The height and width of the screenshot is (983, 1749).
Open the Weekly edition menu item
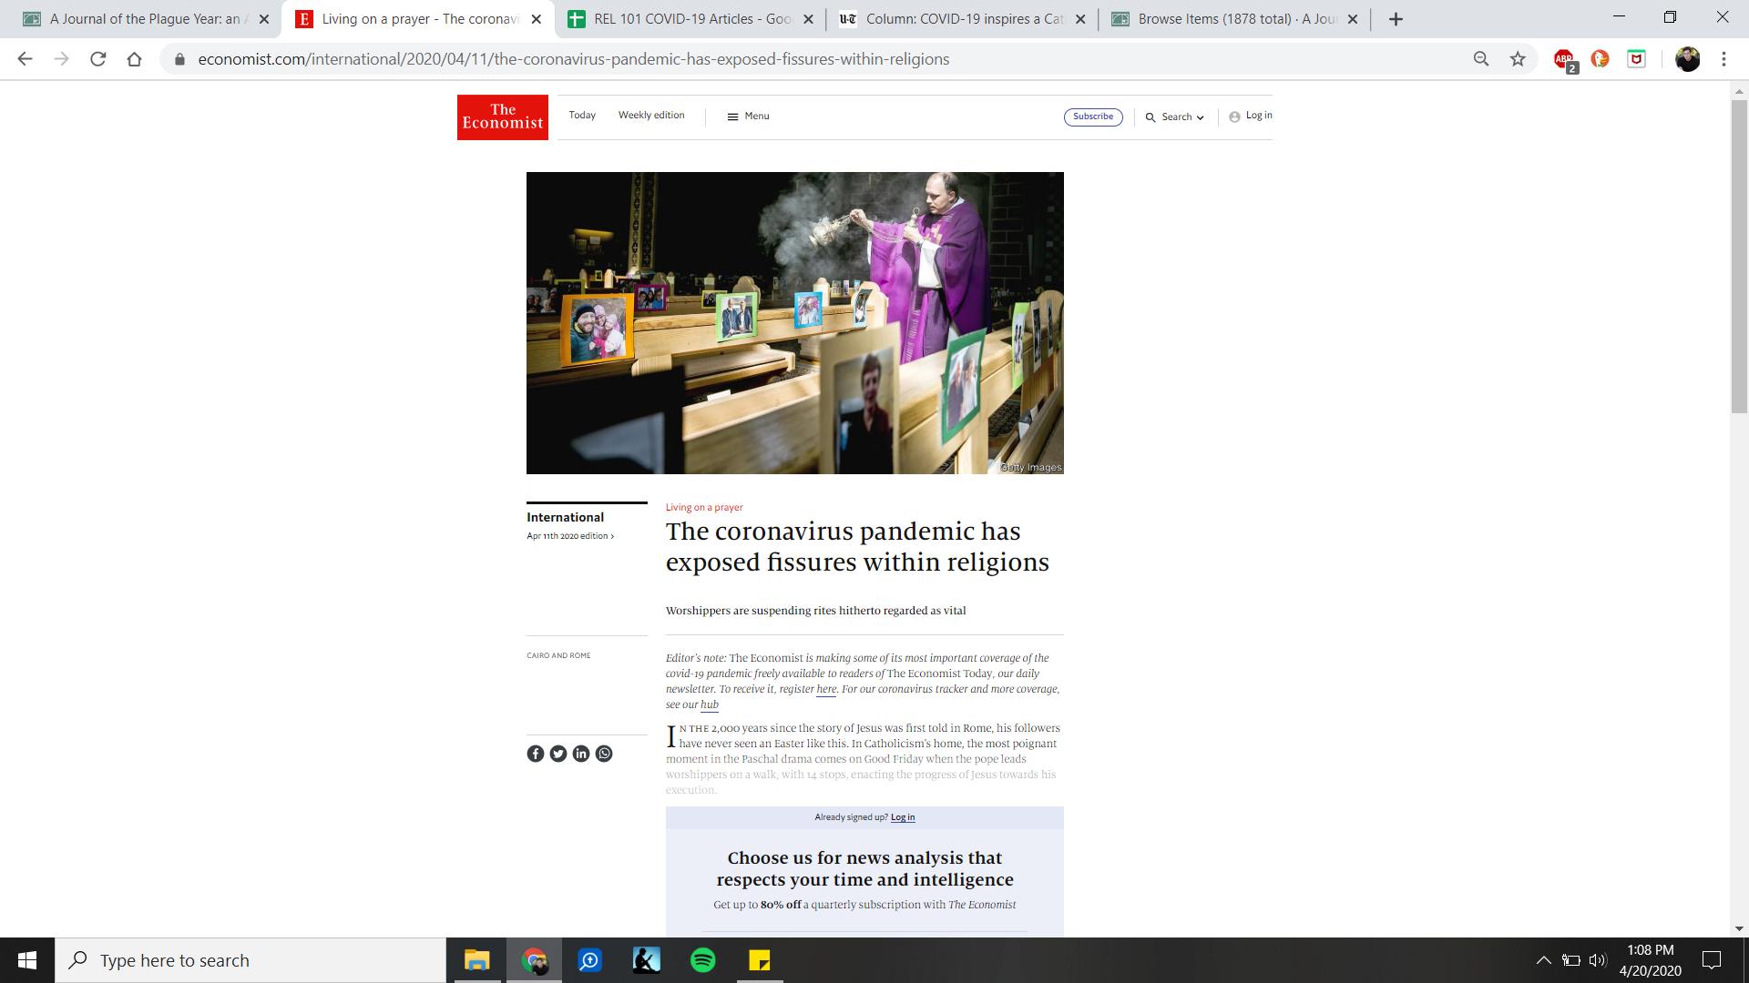[x=651, y=116]
